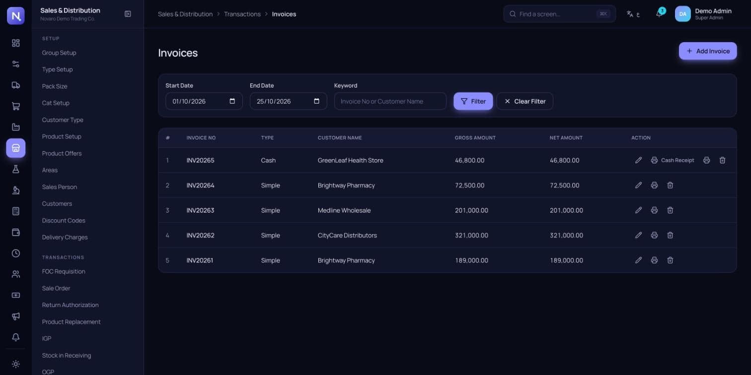Open Sale Order under Transactions

click(x=56, y=288)
